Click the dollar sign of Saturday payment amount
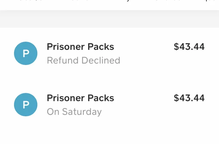Image resolution: width=219 pixels, height=144 pixels. (176, 98)
